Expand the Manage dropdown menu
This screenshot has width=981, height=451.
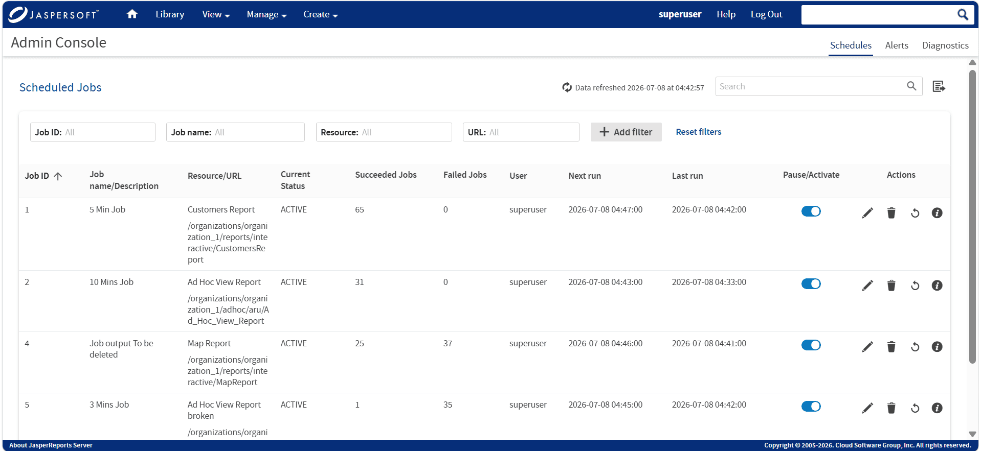[266, 14]
